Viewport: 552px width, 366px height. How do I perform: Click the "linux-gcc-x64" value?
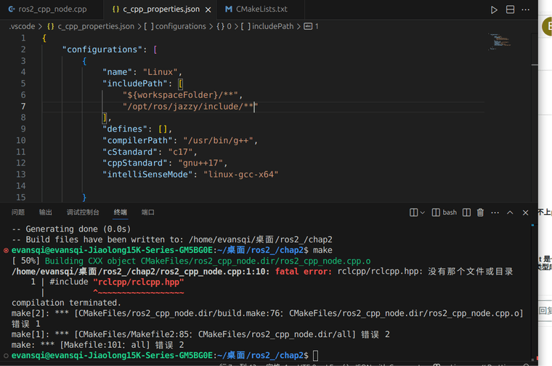point(241,174)
